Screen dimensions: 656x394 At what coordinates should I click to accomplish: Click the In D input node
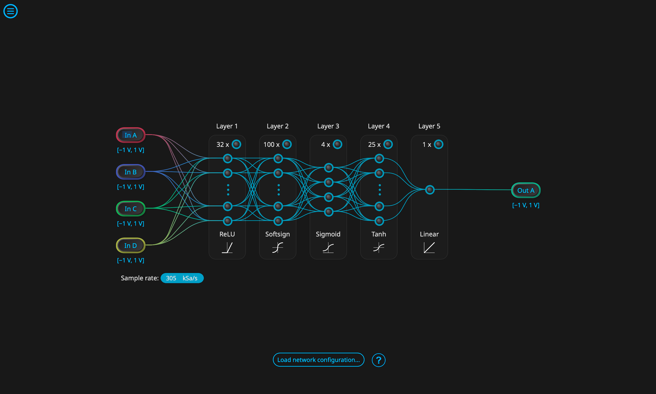tap(131, 245)
